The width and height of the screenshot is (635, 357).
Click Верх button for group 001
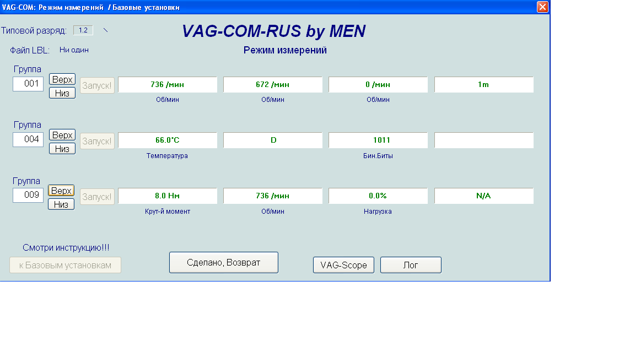tap(62, 79)
